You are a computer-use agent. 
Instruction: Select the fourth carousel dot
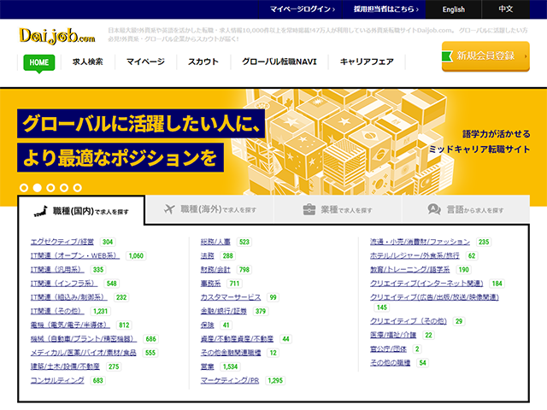pos(64,188)
